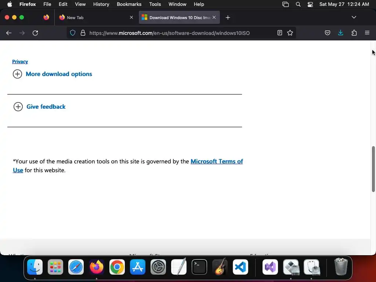Open the Privacy link
This screenshot has height=282, width=376.
(x=20, y=62)
